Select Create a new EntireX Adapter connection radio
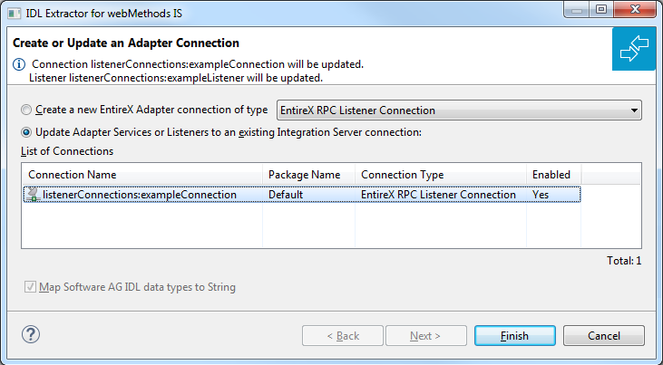Screen dimensions: 663x365 tap(26, 110)
